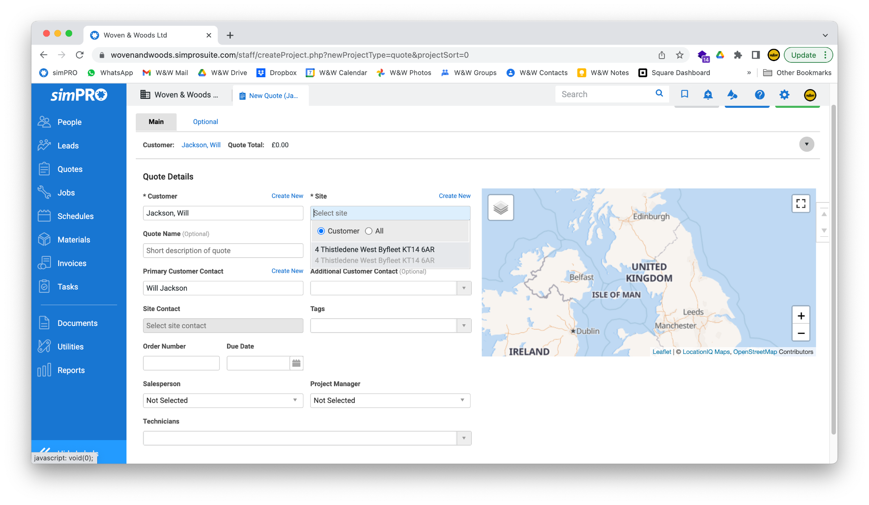The height and width of the screenshot is (505, 869).
Task: Expand the Salesperson dropdown
Action: (x=223, y=400)
